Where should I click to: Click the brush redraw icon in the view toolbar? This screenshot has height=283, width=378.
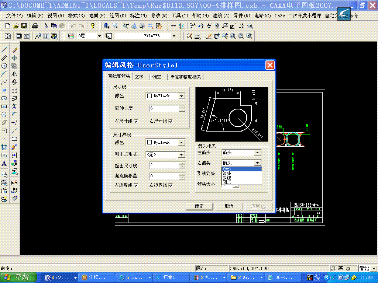click(x=208, y=36)
